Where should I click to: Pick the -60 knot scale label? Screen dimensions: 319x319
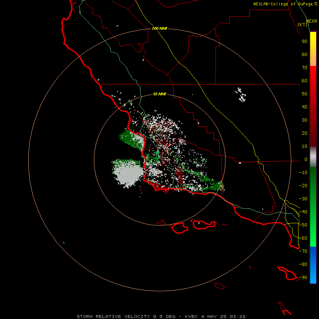303,238
